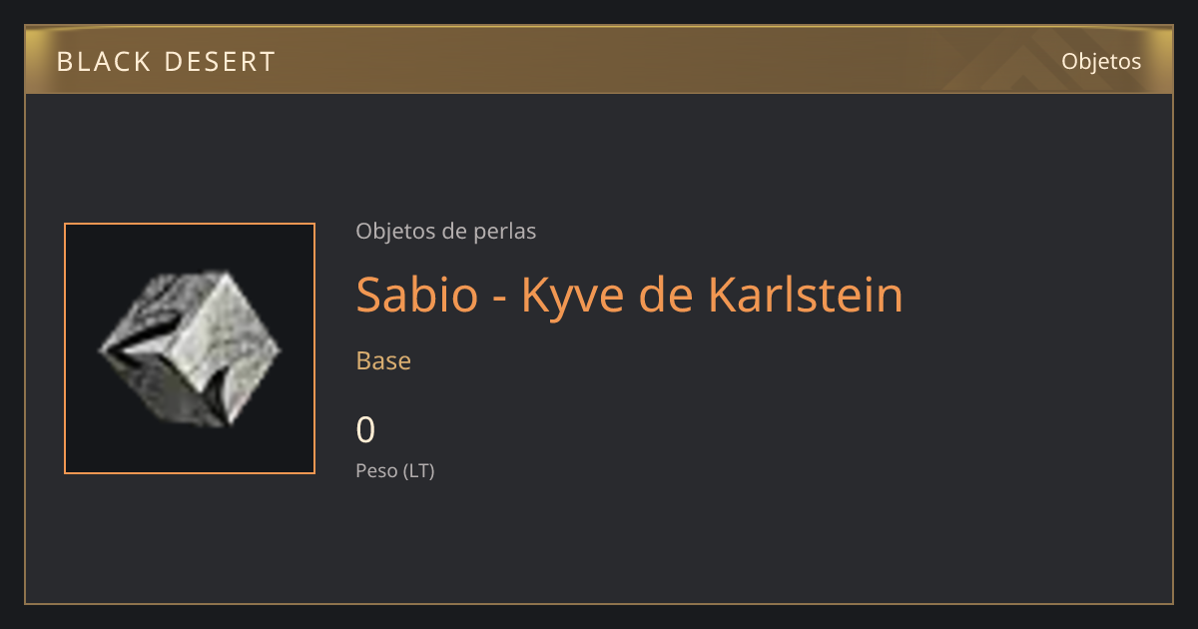The width and height of the screenshot is (1198, 629).
Task: Click the empty dark card area below Peso
Action: tap(599, 544)
